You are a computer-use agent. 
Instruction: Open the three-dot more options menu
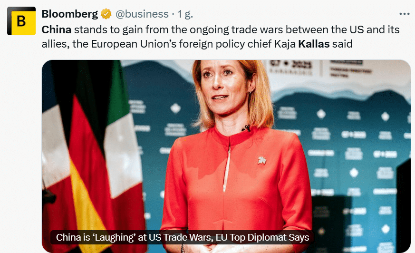pyautogui.click(x=405, y=14)
